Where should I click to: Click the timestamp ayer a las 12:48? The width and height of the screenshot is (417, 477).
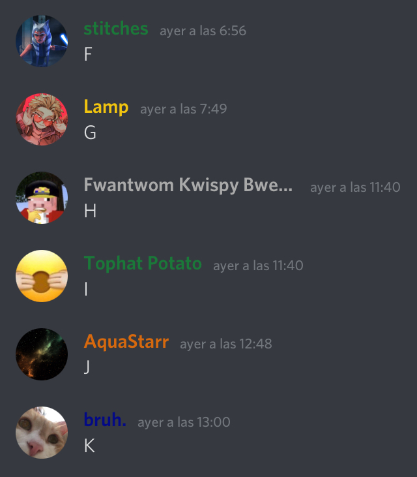(226, 344)
